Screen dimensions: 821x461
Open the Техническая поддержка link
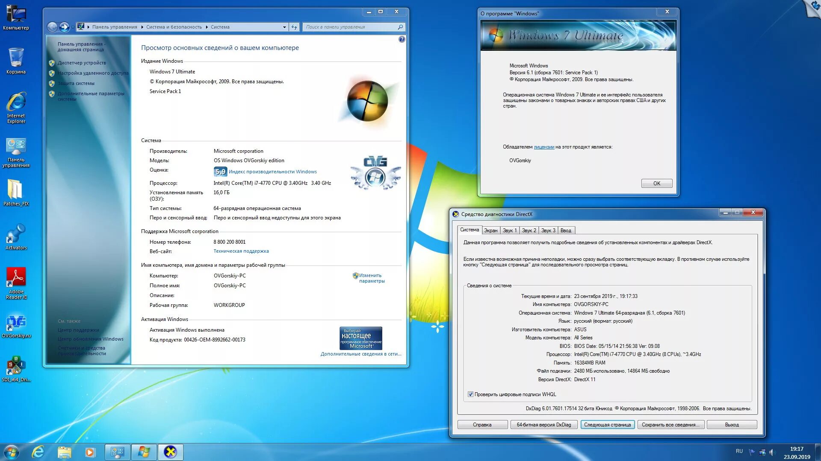pos(241,251)
